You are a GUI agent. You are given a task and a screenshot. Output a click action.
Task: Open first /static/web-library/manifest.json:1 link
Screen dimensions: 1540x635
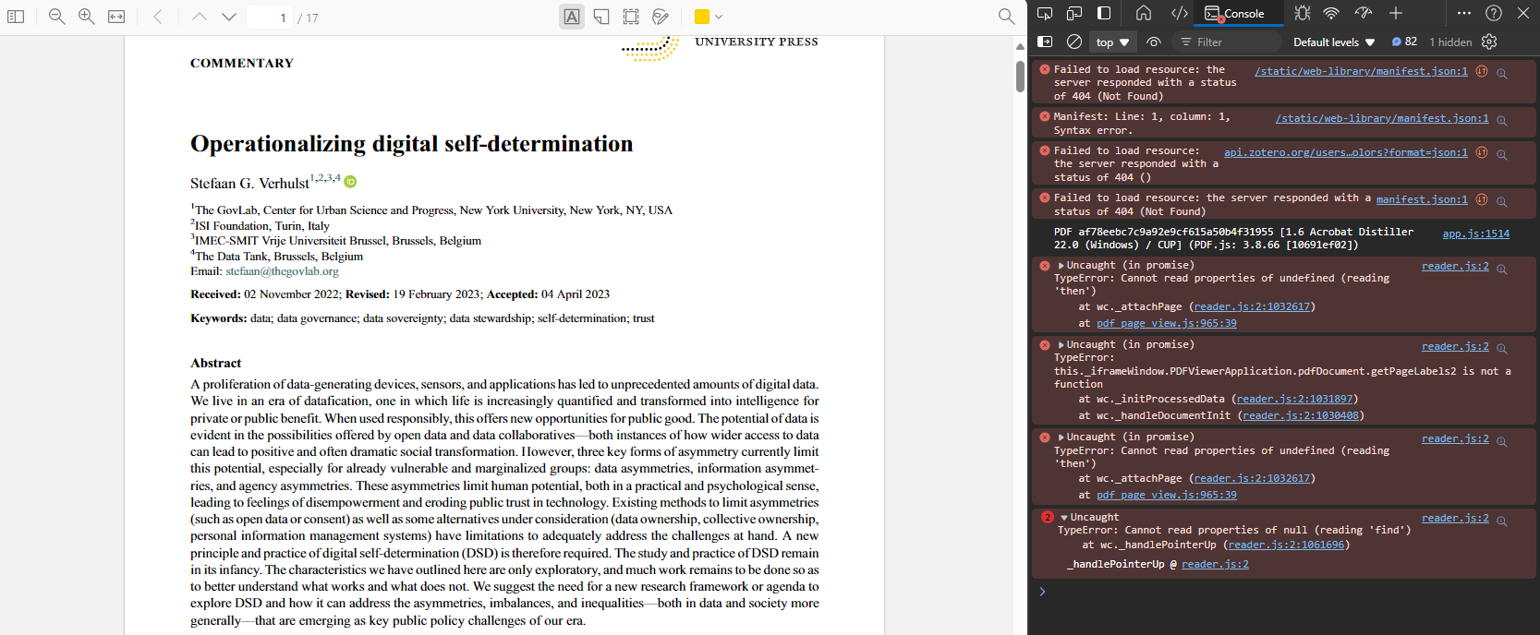tap(1361, 71)
